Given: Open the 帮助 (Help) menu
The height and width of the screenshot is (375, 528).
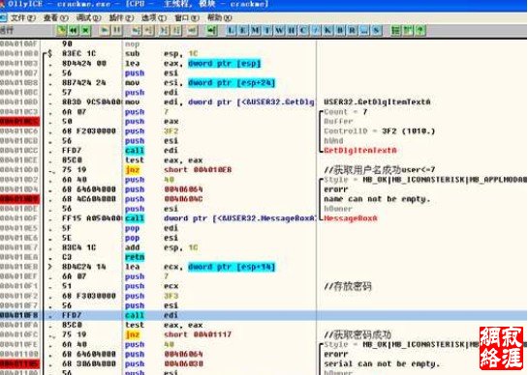Looking at the screenshot, I should pyautogui.click(x=220, y=17).
